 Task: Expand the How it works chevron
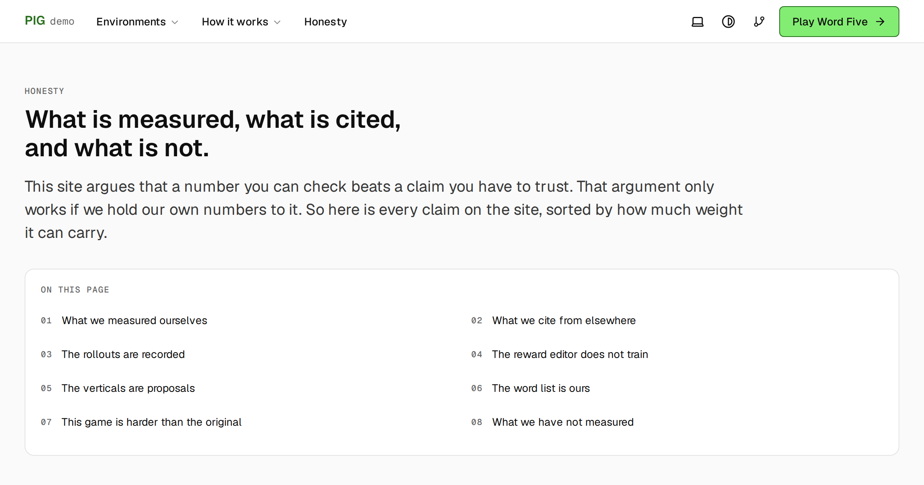coord(277,22)
